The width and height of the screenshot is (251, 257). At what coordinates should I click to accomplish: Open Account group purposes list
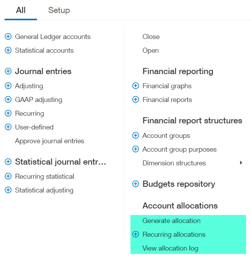pos(179,149)
